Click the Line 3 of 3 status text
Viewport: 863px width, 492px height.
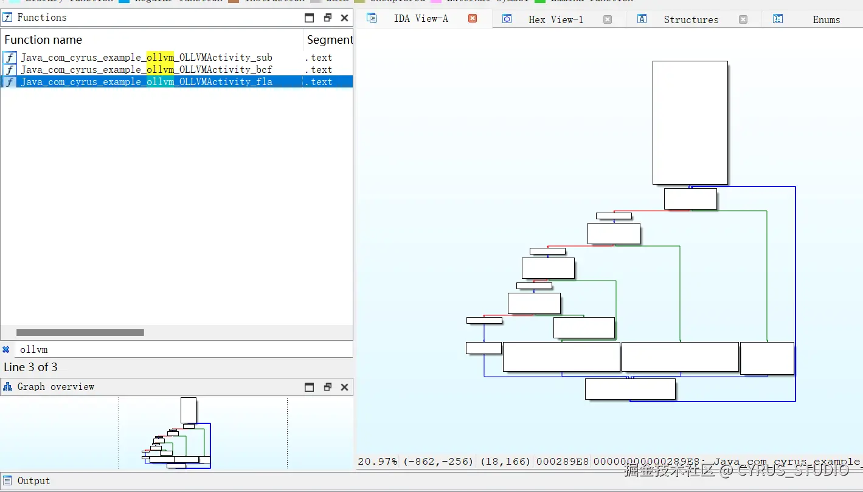[x=30, y=367]
